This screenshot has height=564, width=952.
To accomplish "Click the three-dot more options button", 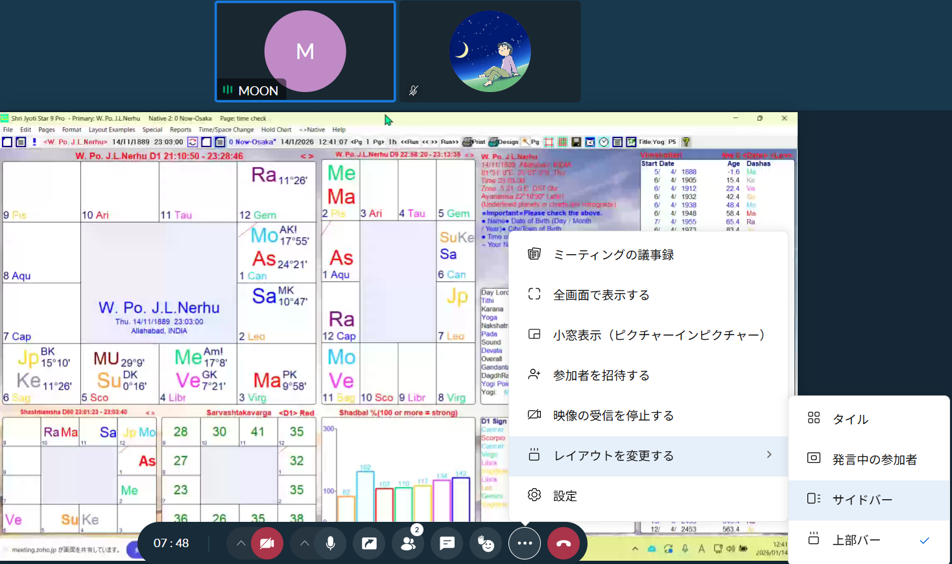I will (x=525, y=543).
